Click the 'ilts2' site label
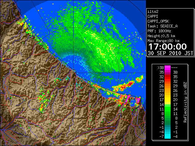Viewport: 195px width, 146px height. coord(153,12)
